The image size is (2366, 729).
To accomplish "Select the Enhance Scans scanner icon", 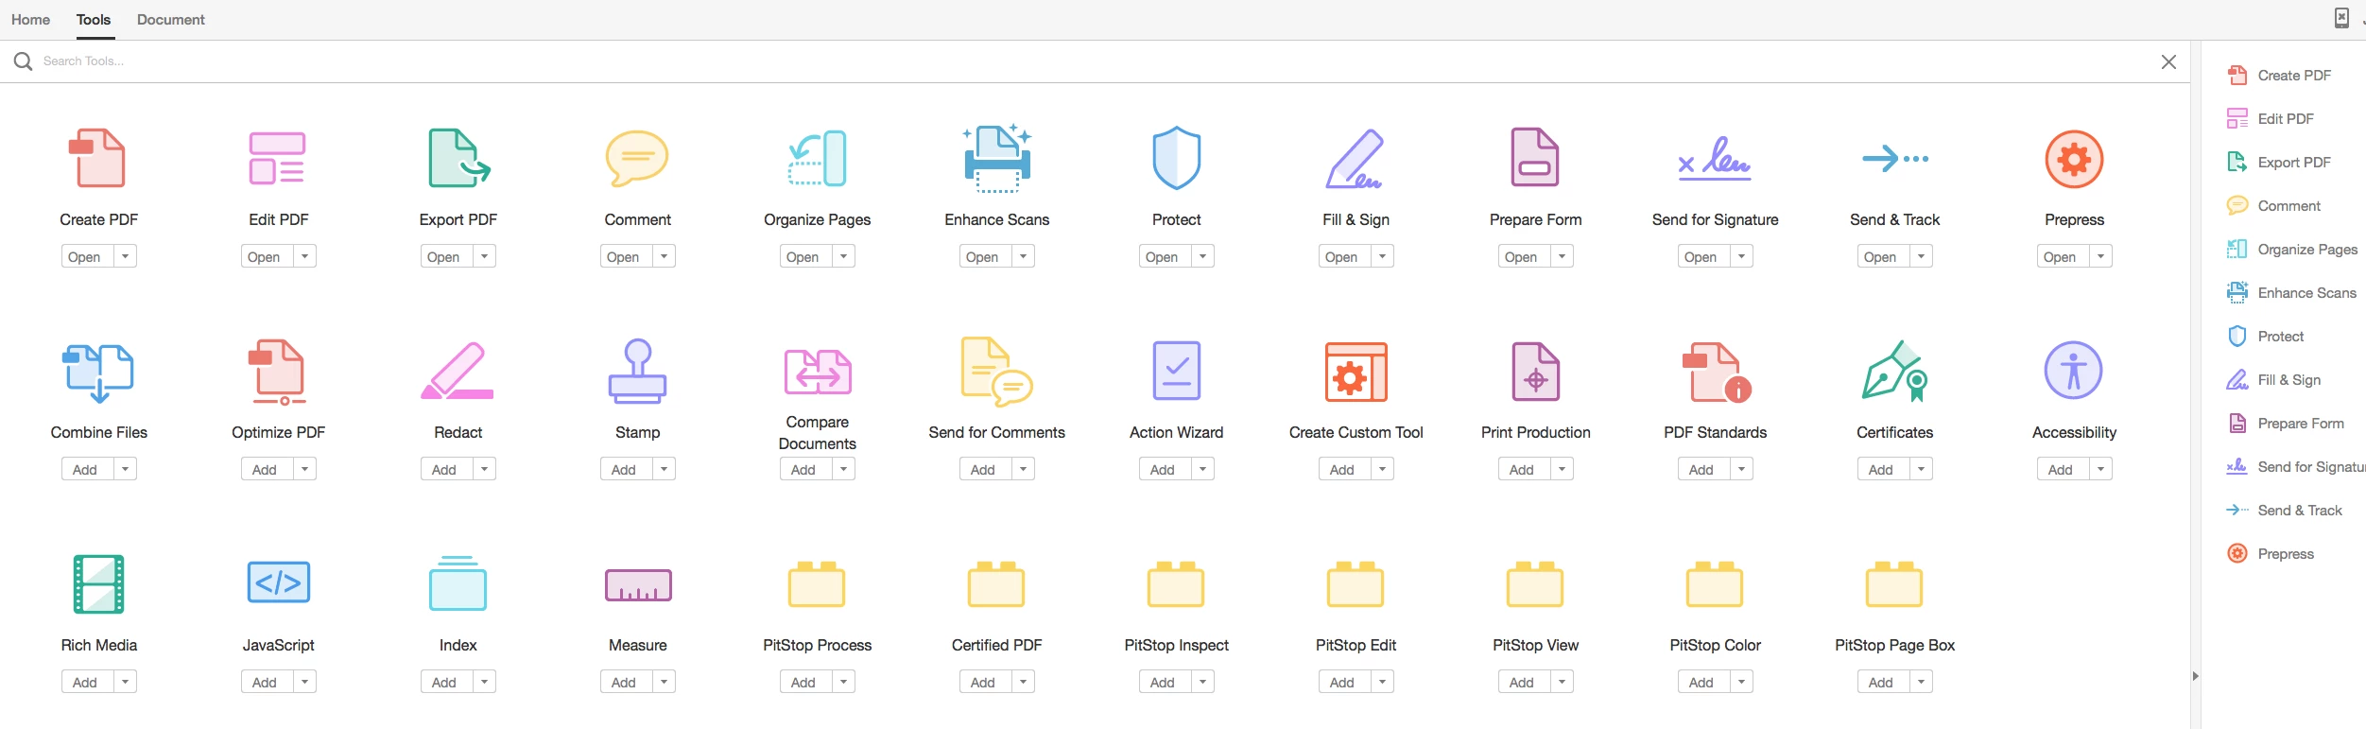I will tap(997, 158).
